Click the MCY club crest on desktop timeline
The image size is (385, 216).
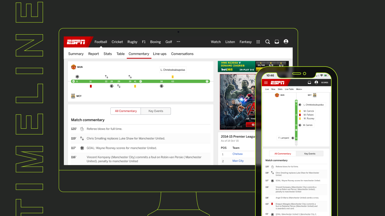coord(73,96)
